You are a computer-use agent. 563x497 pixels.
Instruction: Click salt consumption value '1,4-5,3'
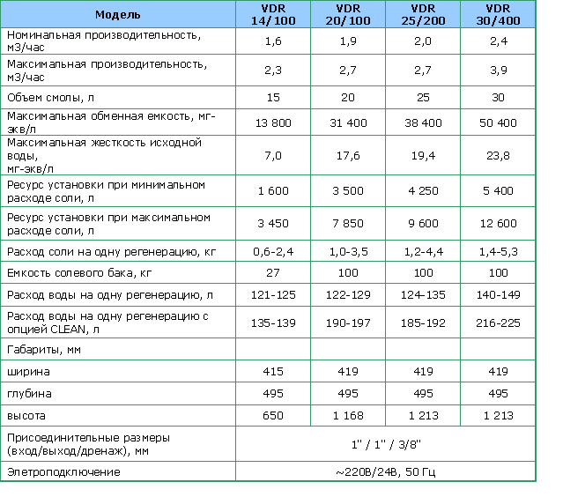498,251
